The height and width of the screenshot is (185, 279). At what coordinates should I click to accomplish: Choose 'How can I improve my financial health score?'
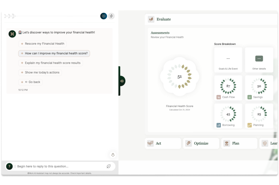coord(54,54)
